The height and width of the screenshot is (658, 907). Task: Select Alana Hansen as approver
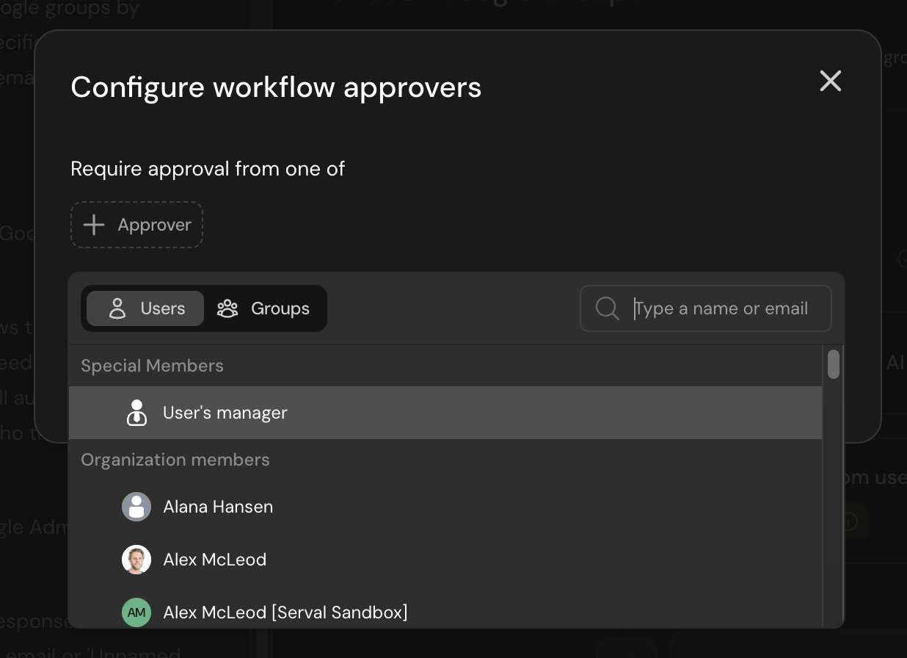pos(218,507)
